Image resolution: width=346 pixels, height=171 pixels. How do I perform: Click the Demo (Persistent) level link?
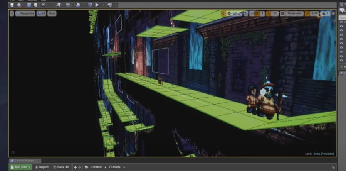[x=324, y=154]
